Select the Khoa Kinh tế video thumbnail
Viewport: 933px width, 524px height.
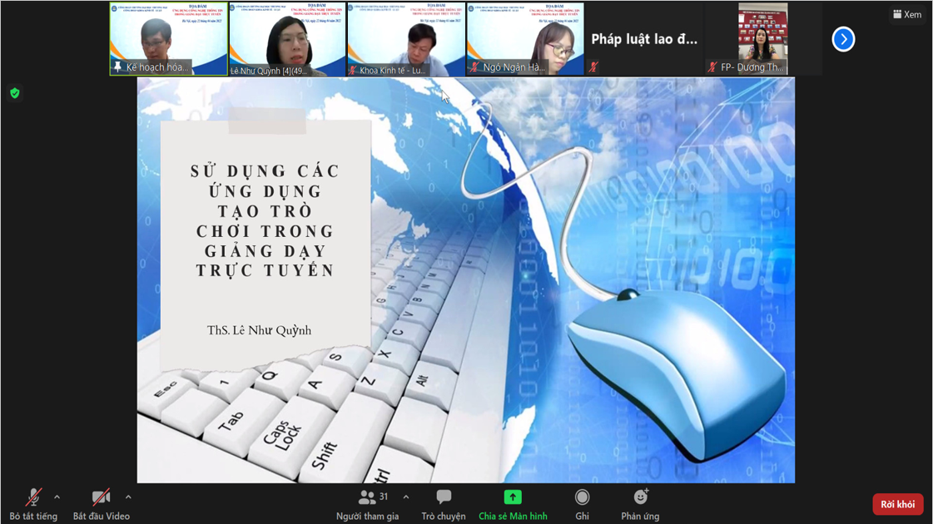click(406, 39)
